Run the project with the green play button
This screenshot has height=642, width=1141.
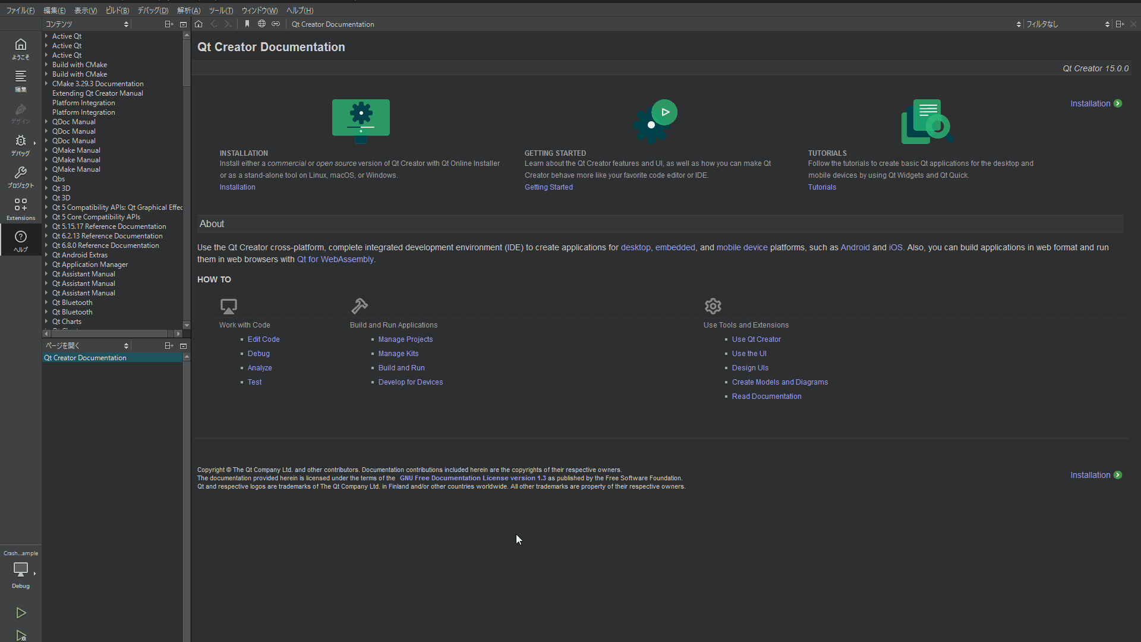coord(21,613)
